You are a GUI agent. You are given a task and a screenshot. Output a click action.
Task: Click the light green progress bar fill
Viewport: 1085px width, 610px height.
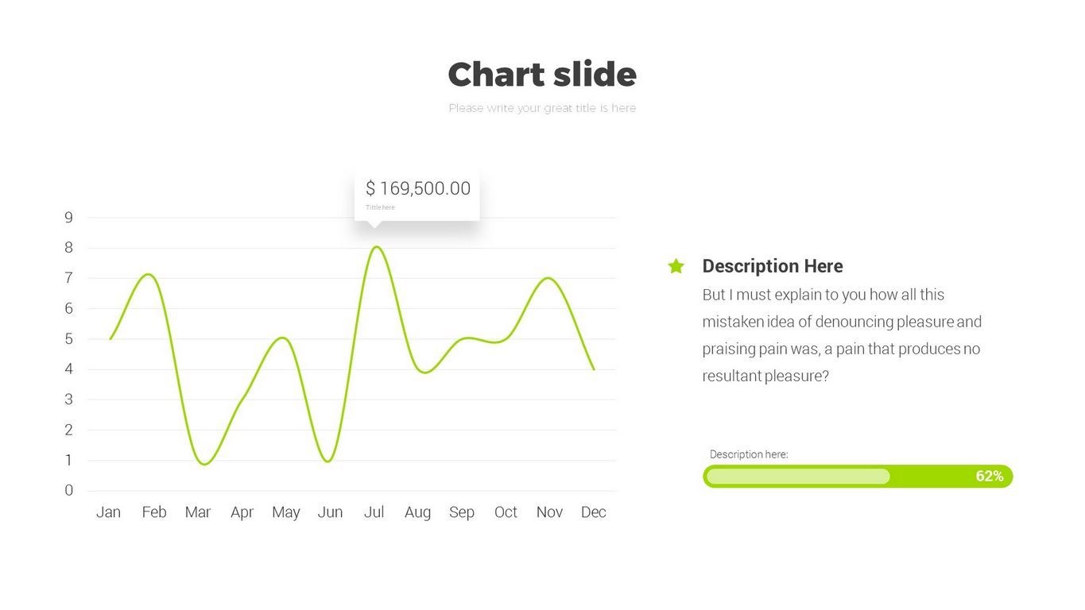click(797, 477)
